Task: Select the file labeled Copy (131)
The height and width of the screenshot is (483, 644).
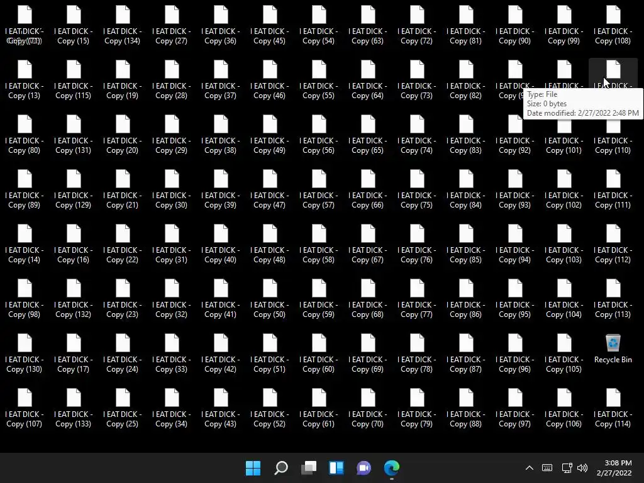Action: (x=74, y=134)
